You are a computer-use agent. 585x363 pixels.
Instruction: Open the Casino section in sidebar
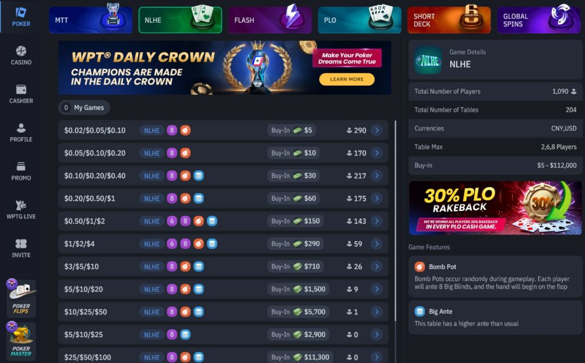(21, 55)
